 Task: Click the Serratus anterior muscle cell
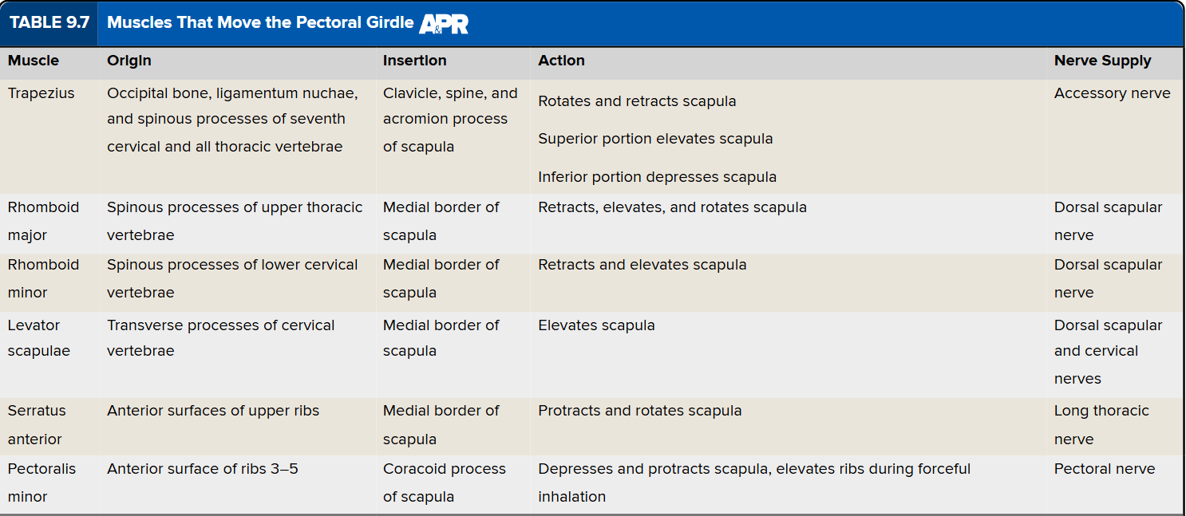pyautogui.click(x=37, y=424)
